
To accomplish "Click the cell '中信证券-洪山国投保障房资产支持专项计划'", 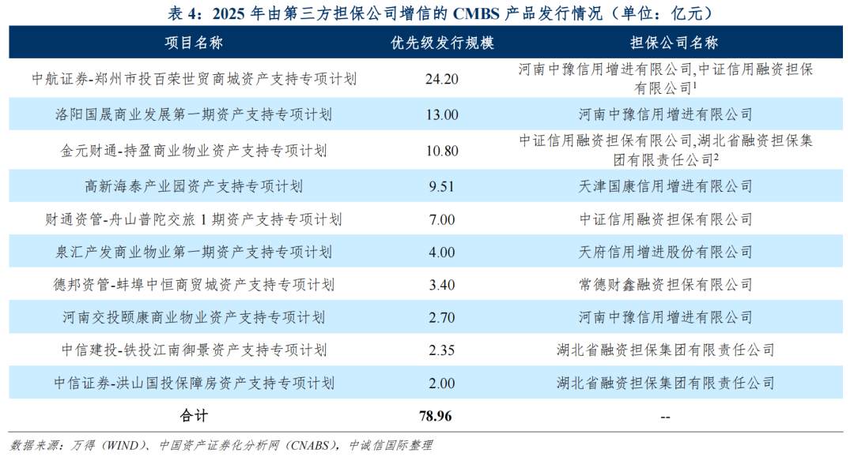I will [x=194, y=383].
